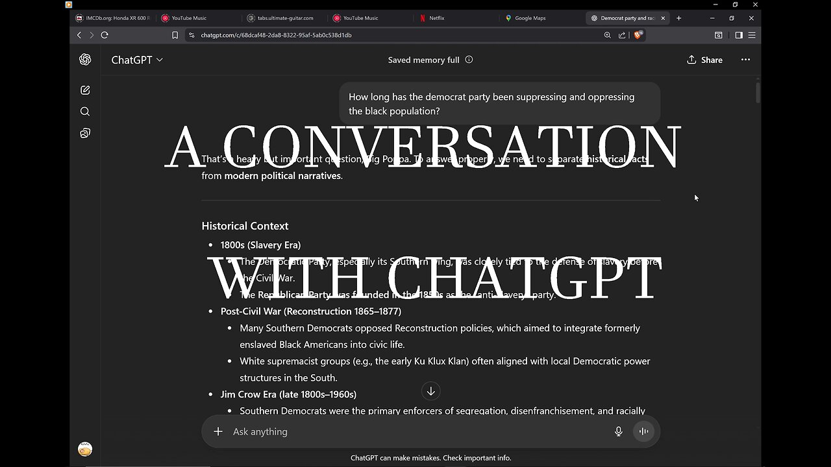The image size is (831, 467).
Task: Bookmark this page
Action: click(x=175, y=35)
